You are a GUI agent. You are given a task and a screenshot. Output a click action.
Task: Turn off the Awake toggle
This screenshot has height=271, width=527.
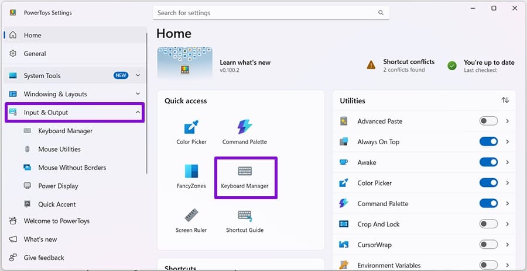pos(488,162)
